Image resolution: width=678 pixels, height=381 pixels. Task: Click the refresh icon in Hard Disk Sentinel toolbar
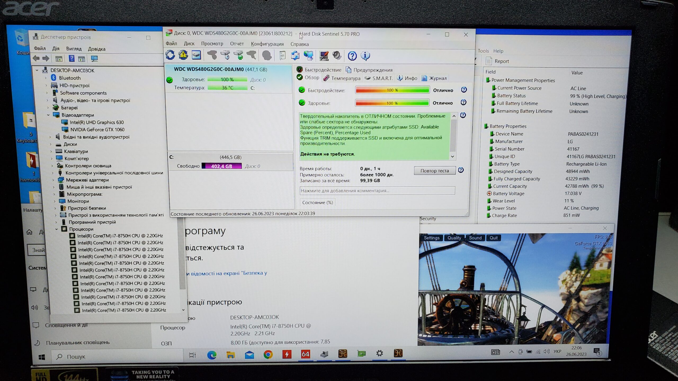pos(170,55)
